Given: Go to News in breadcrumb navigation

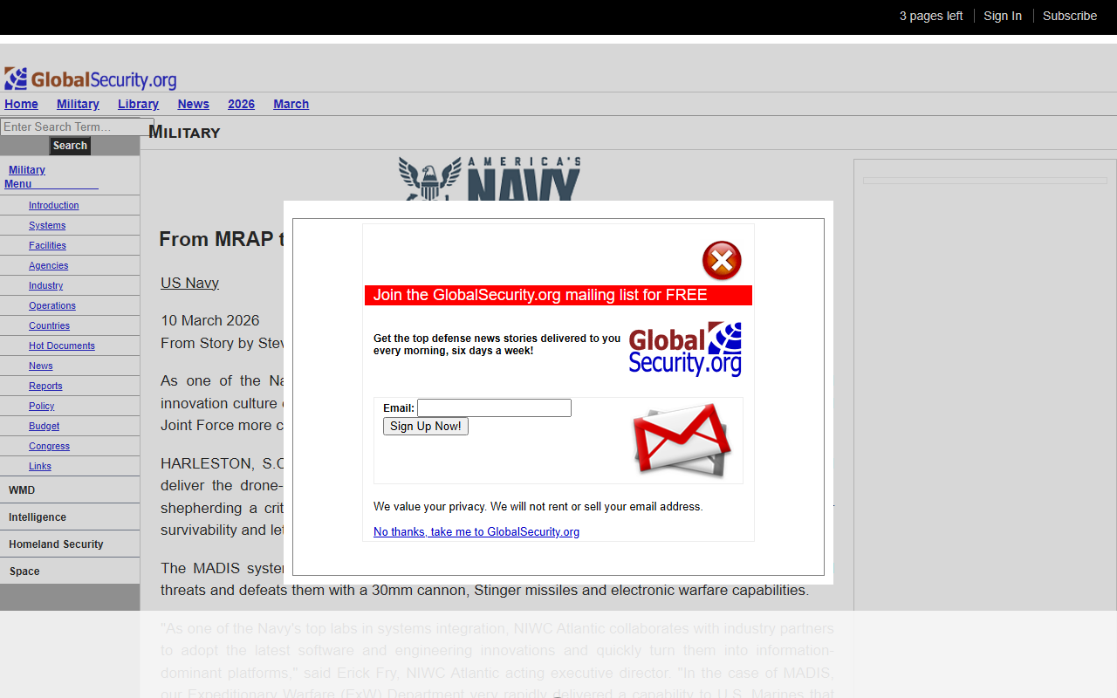Looking at the screenshot, I should pyautogui.click(x=193, y=104).
